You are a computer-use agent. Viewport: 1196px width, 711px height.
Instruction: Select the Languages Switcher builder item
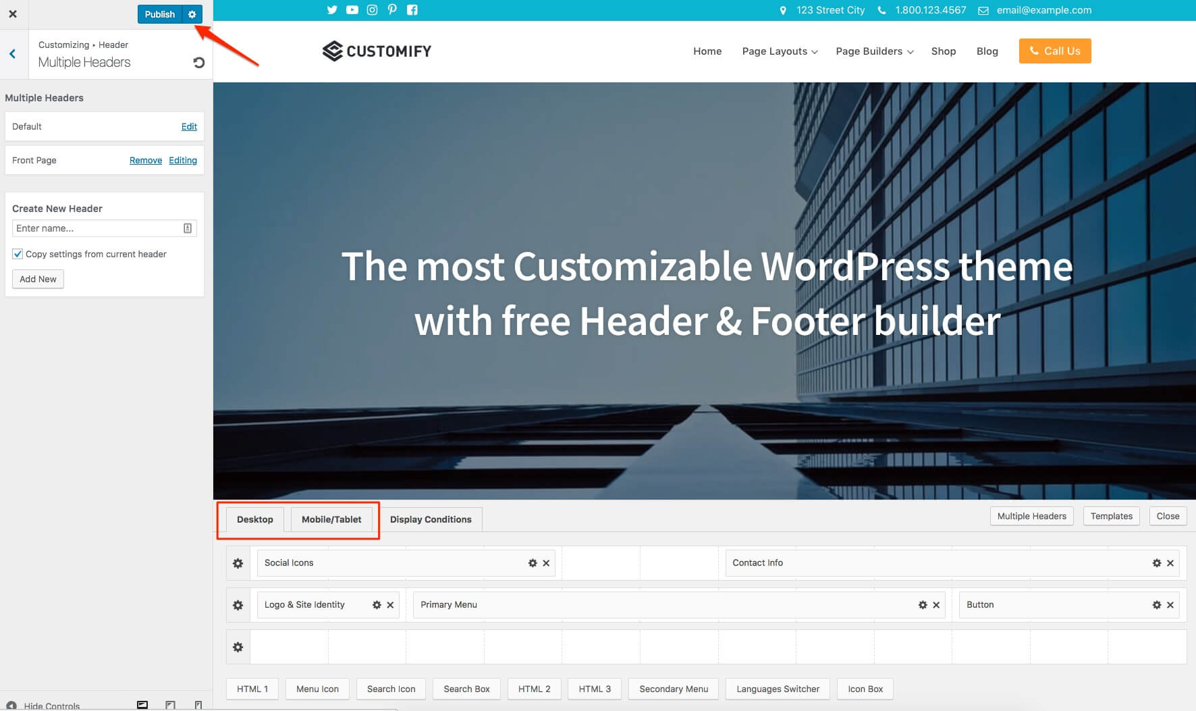(778, 689)
